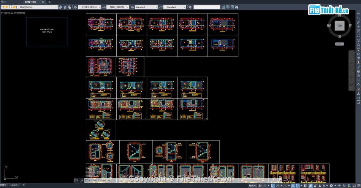Add a new layout with plus icon
The image size is (361, 188).
click(x=24, y=185)
